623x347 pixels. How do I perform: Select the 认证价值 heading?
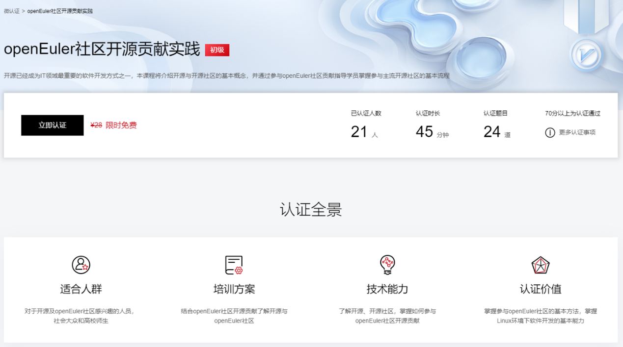(x=541, y=289)
